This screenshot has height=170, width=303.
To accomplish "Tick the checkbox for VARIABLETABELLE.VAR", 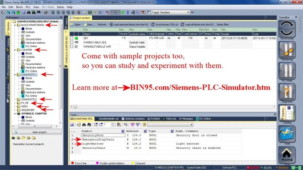I will click(x=72, y=47).
